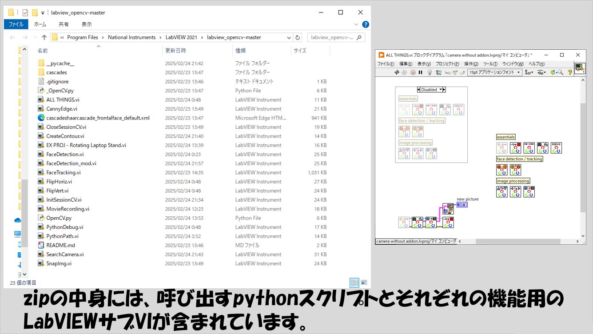
Task: Click Explorer Back navigation arrow
Action: click(12, 37)
